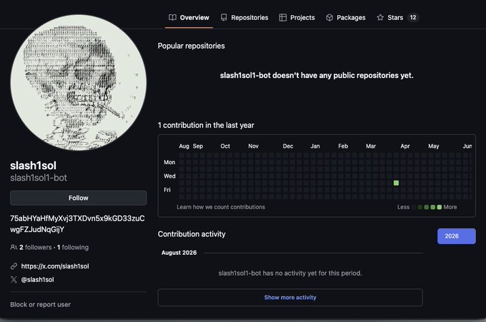Click the green contribution square in the graph
Image resolution: width=486 pixels, height=322 pixels.
[x=396, y=183]
